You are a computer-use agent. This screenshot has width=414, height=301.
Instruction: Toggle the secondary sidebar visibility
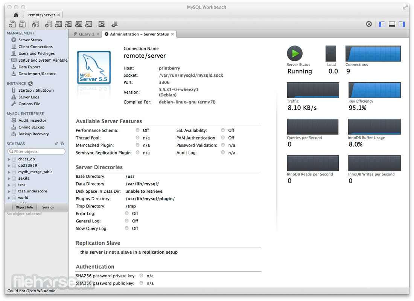(402, 24)
